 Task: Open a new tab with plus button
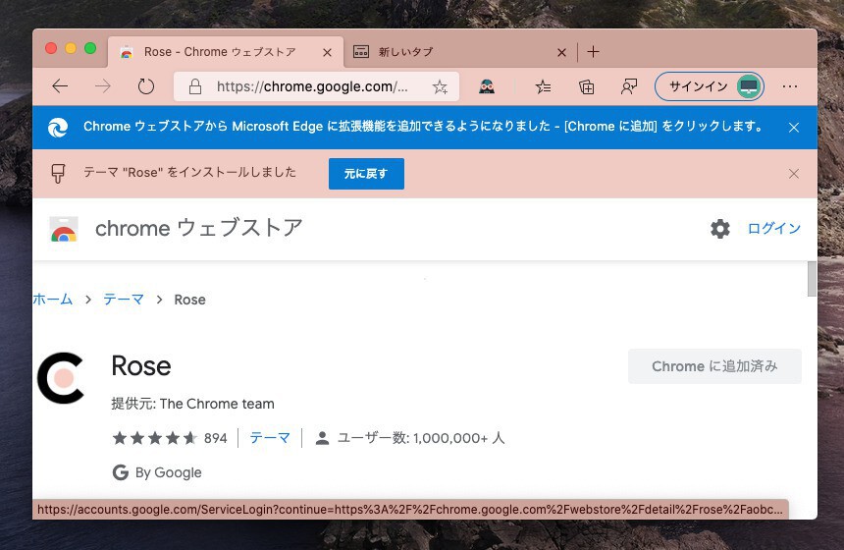click(593, 52)
